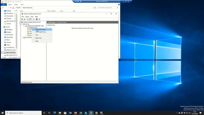Click the last icon in WDS toolbar
This screenshot has width=204, height=115.
pos(39,19)
